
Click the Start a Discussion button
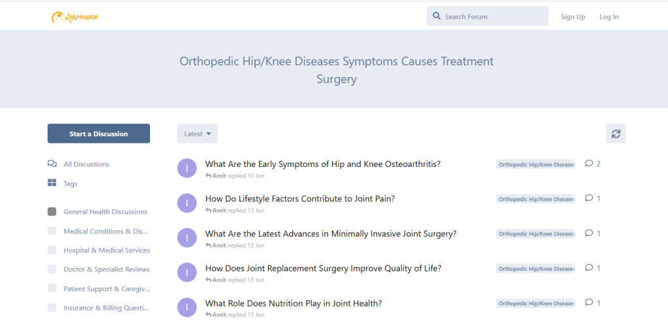pos(99,134)
